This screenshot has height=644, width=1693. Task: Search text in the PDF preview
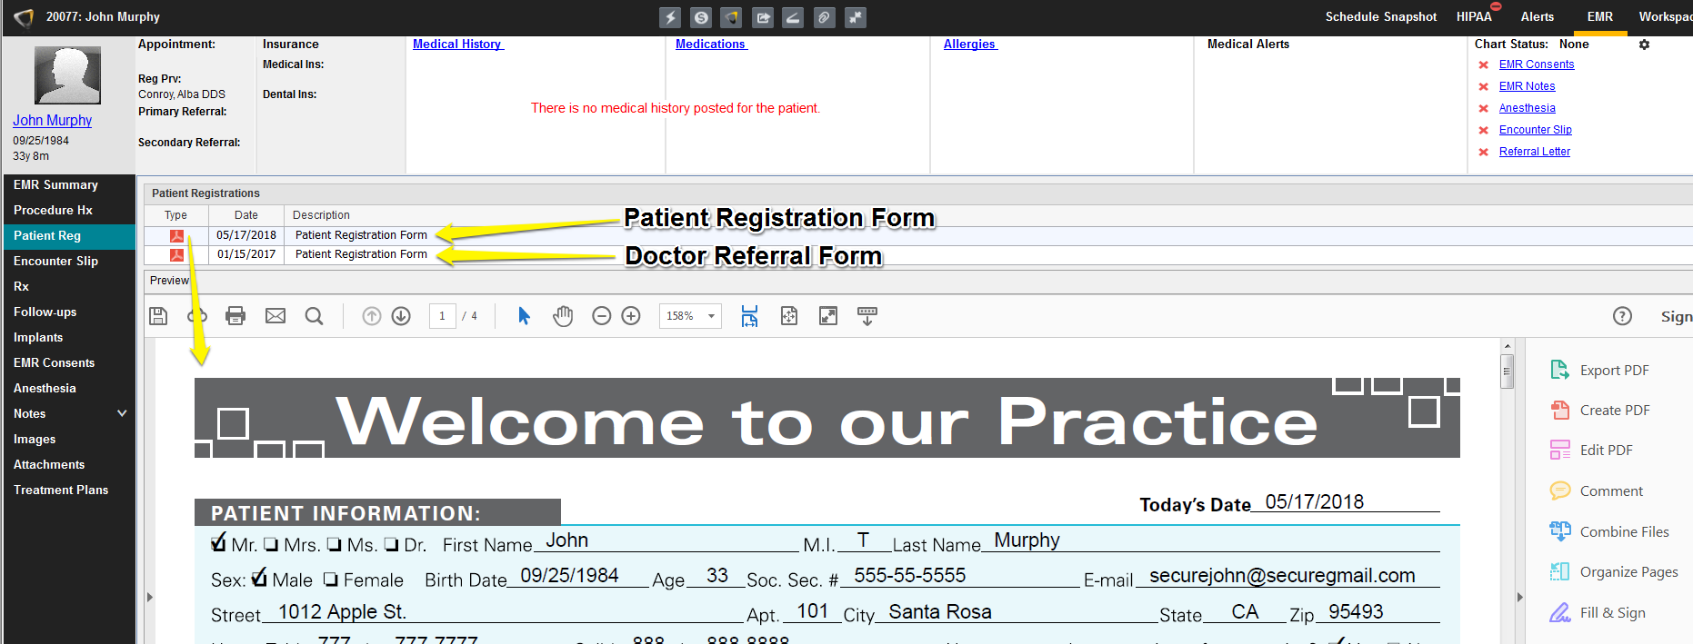(x=314, y=316)
